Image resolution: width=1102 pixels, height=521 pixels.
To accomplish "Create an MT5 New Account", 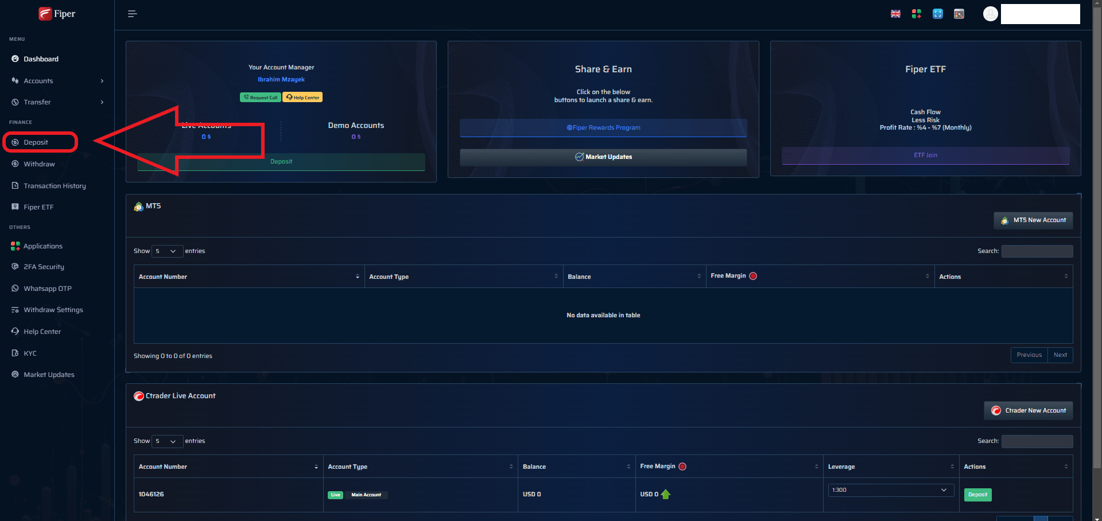I will click(x=1033, y=220).
